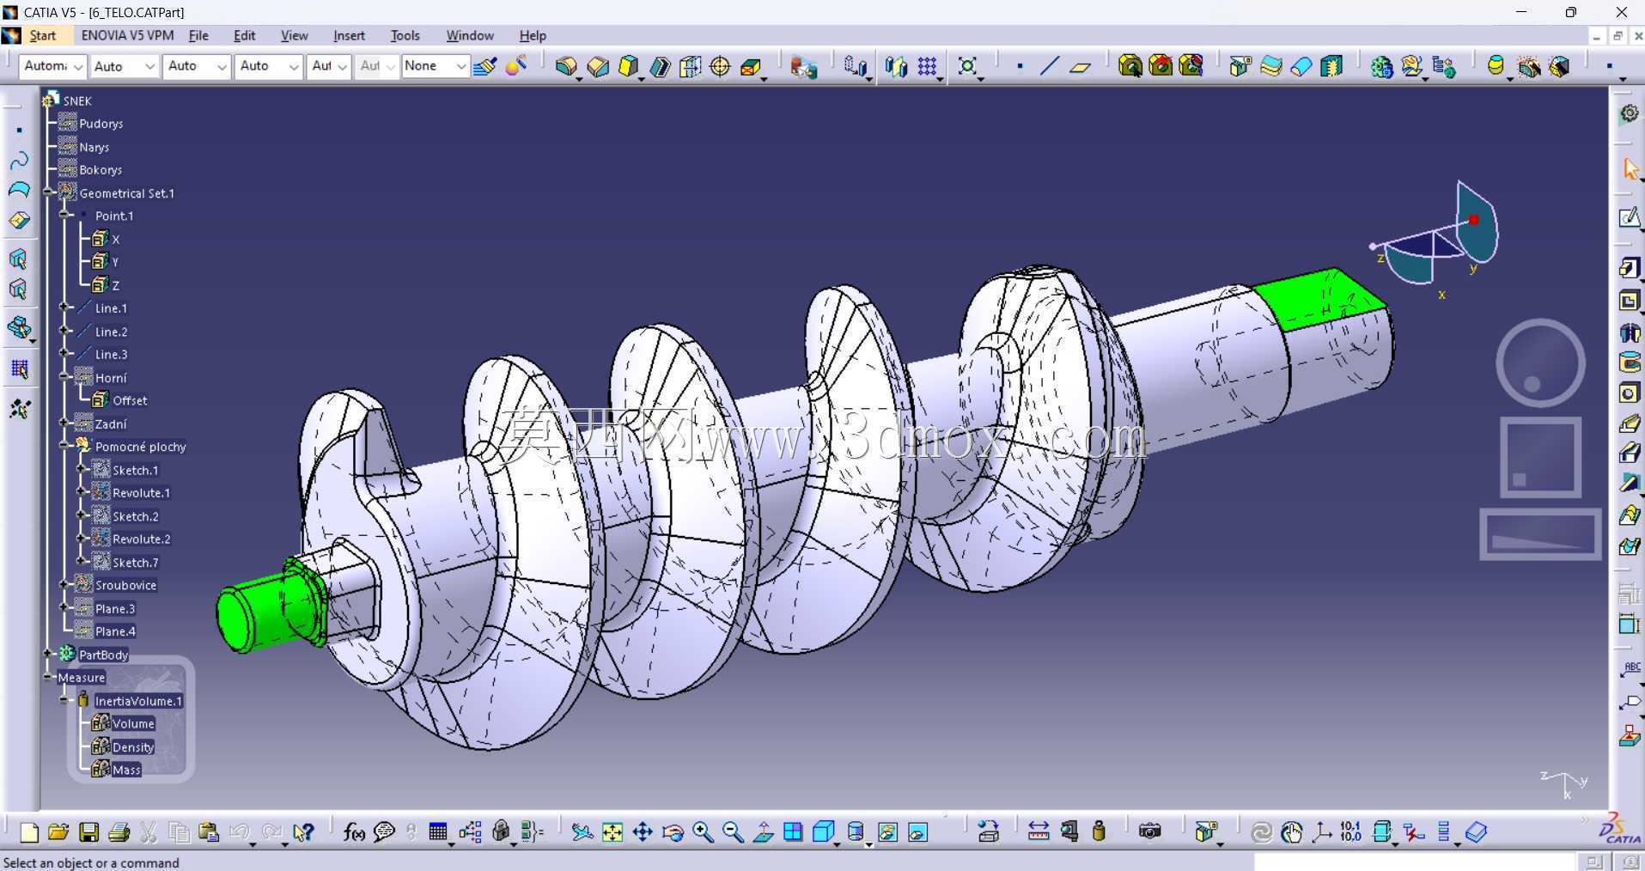Click the Painter brush icon in top toolbar
This screenshot has width=1645, height=871.
[484, 66]
